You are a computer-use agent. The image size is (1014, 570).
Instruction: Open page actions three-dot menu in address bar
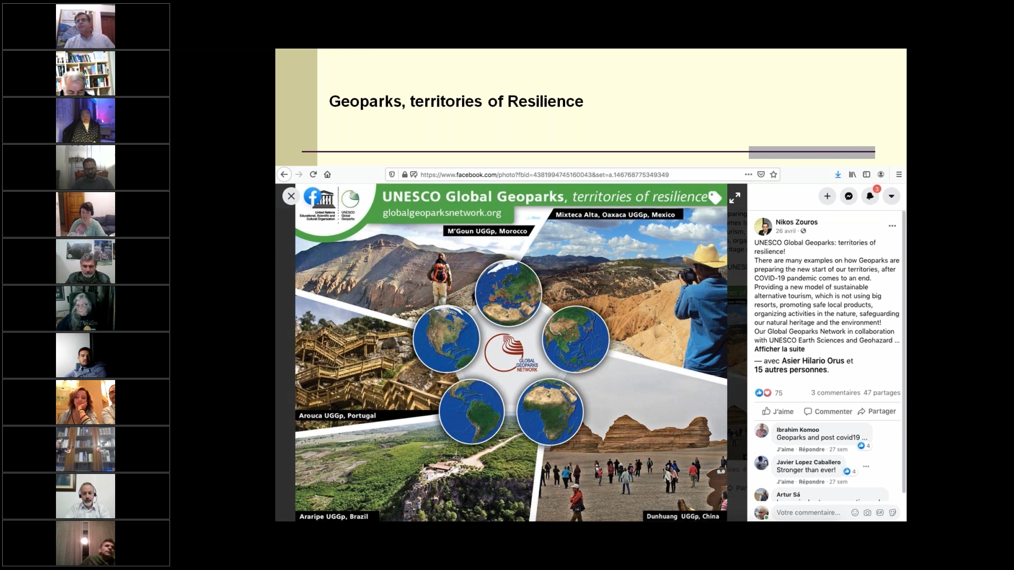tap(749, 174)
